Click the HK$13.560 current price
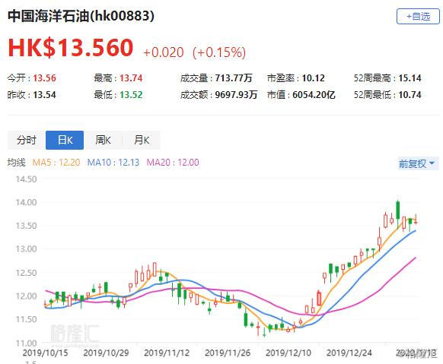 pos(71,48)
